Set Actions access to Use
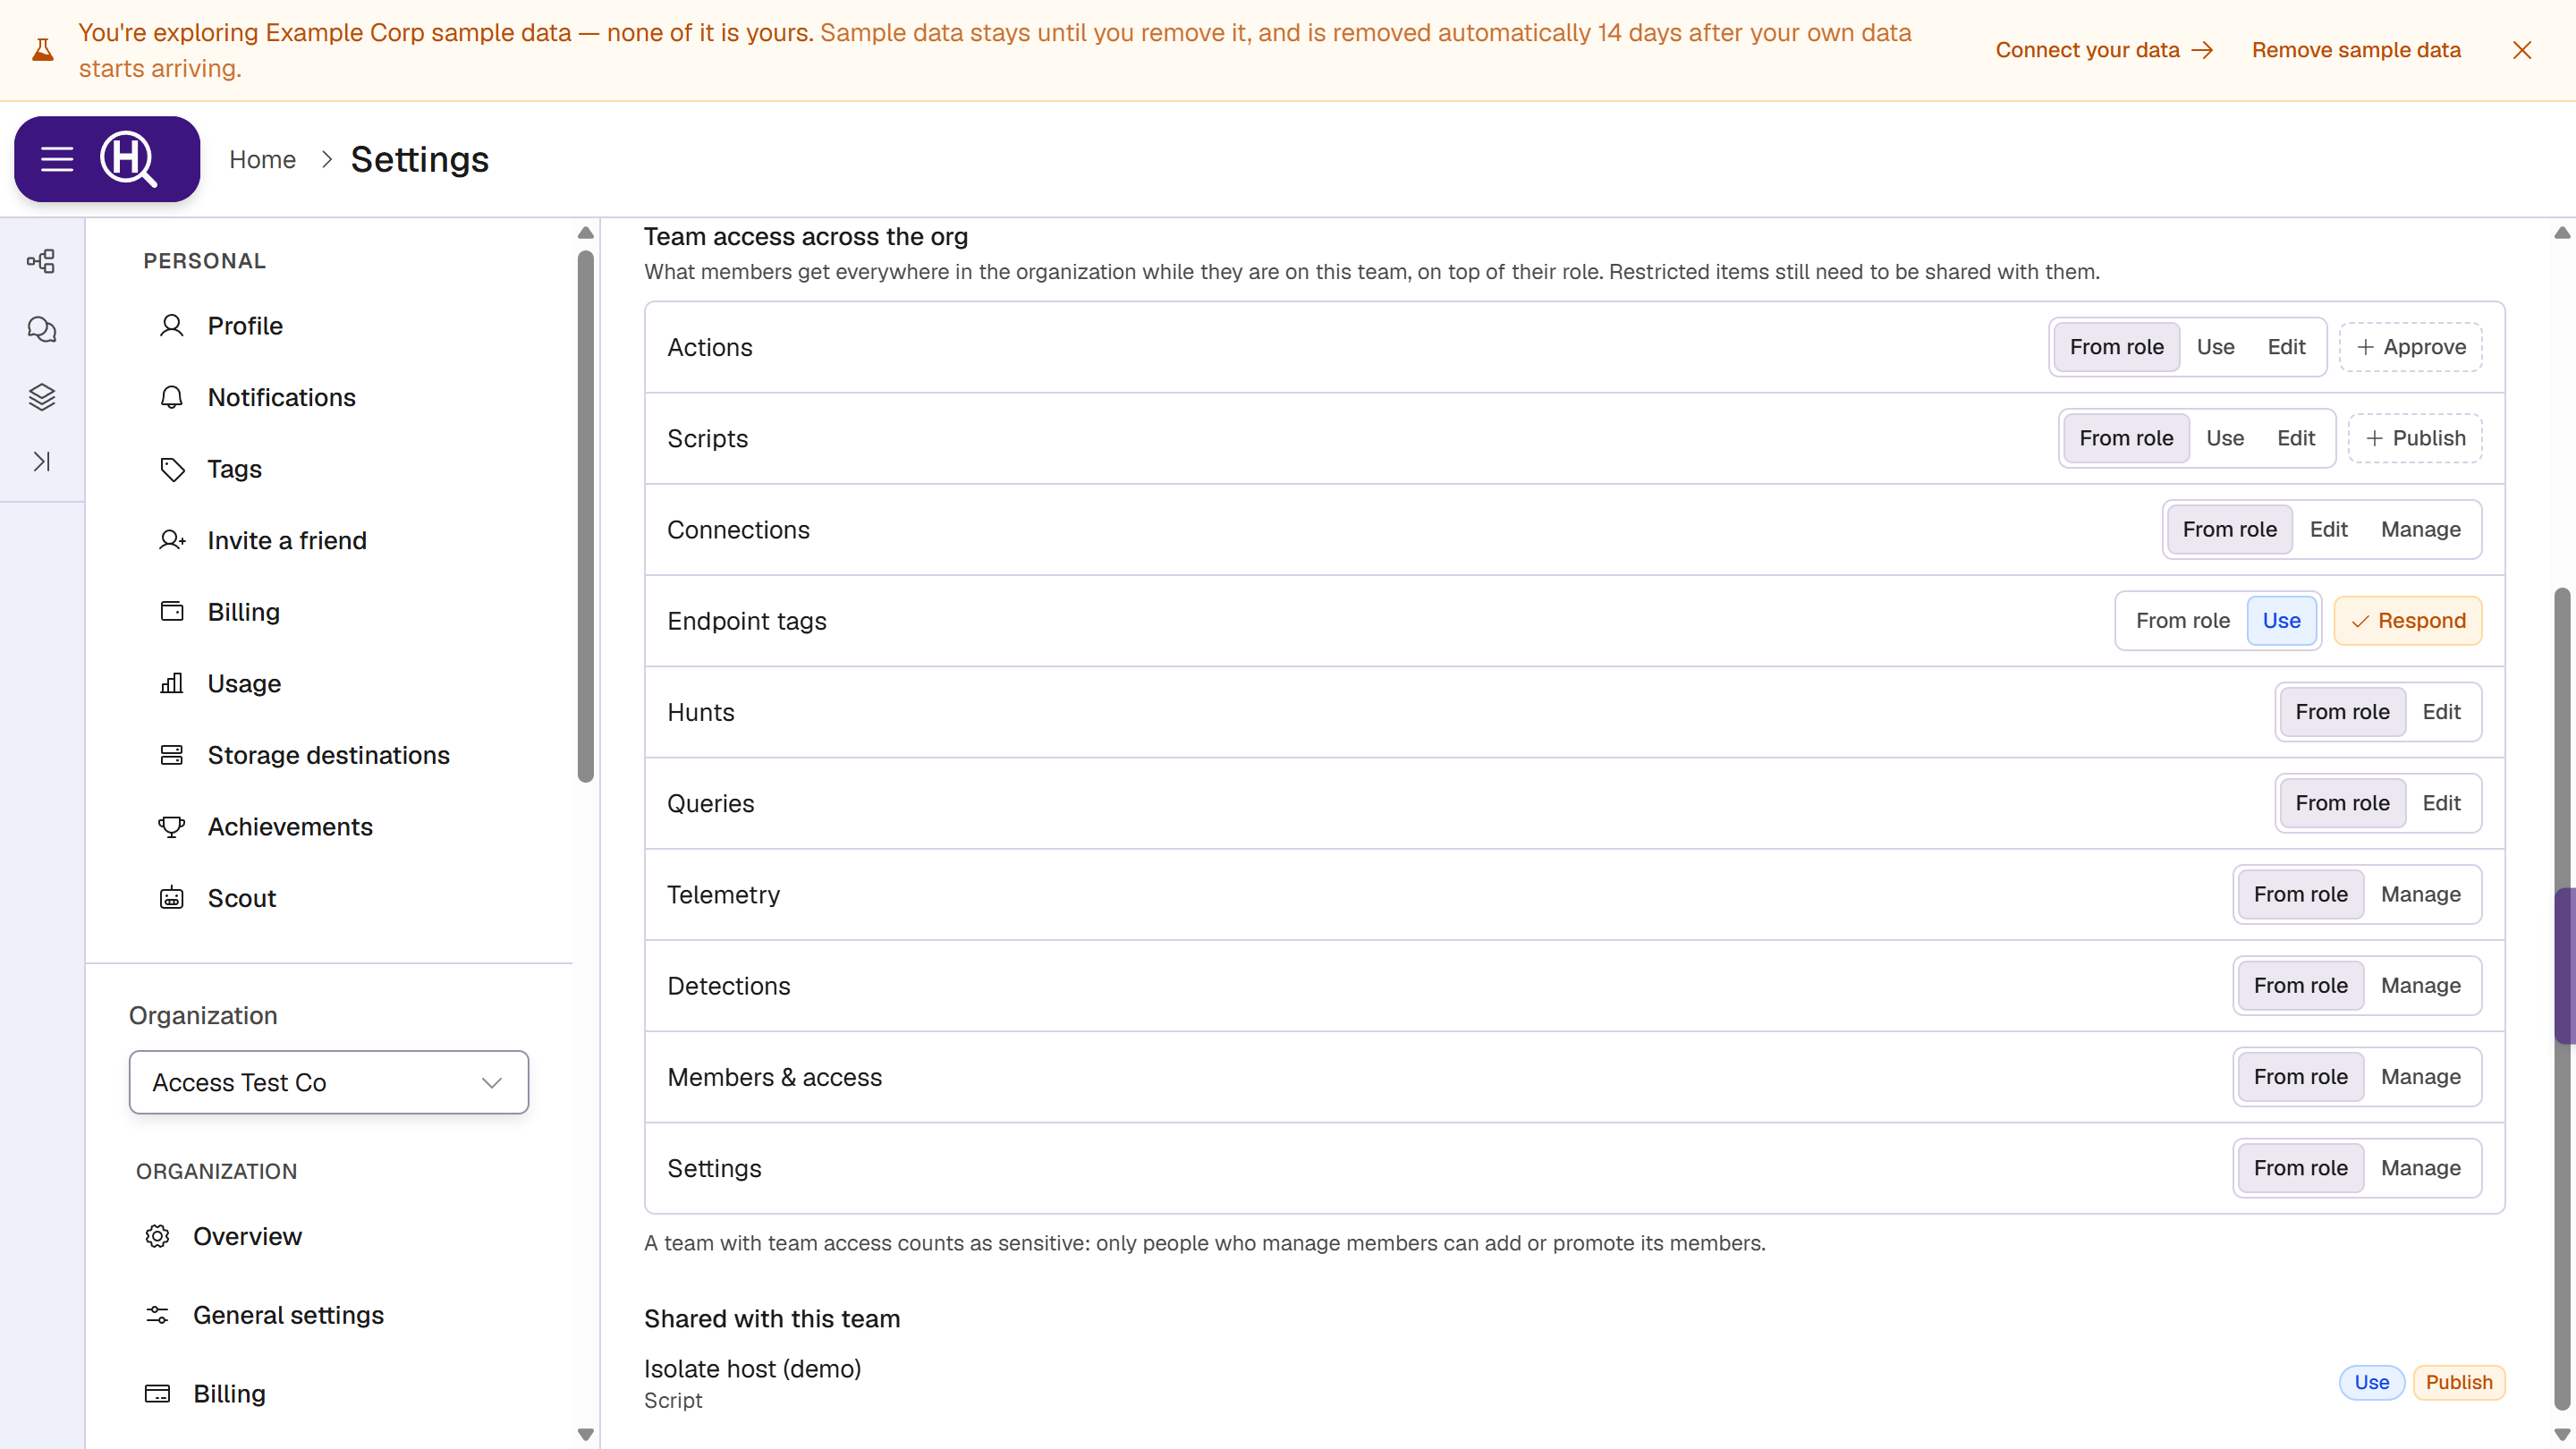 (2215, 347)
